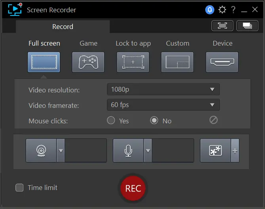The image size is (265, 209).
Task: Select the Device HDMI recording icon
Action: point(222,62)
